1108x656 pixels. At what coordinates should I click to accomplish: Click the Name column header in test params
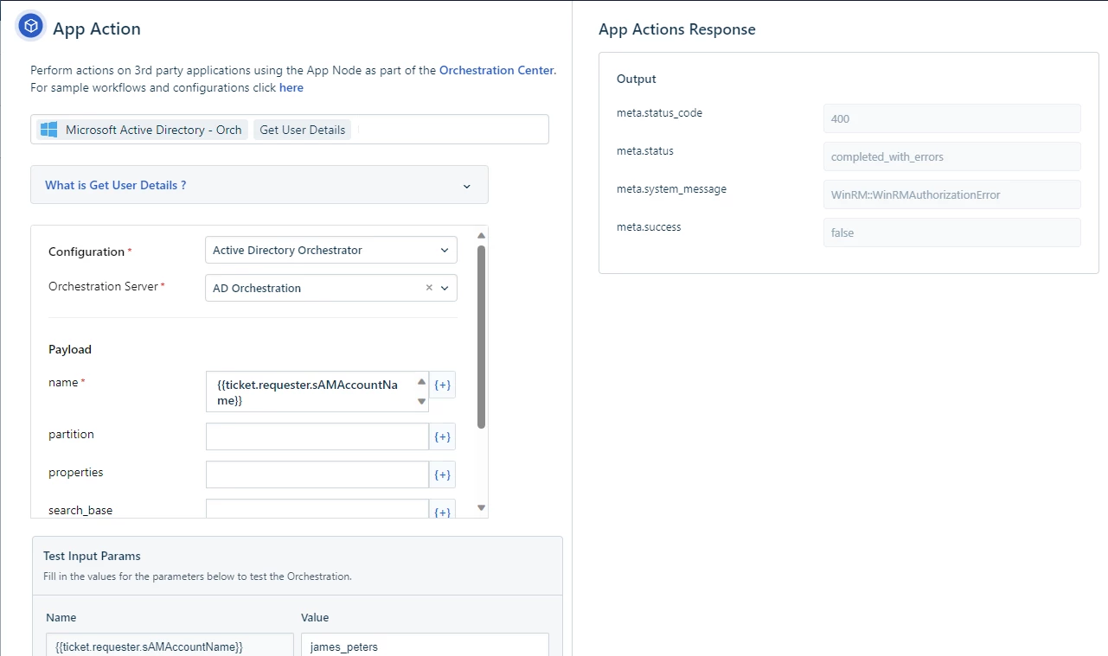tap(61, 617)
